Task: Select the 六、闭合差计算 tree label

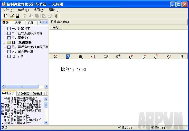Action: [23, 52]
